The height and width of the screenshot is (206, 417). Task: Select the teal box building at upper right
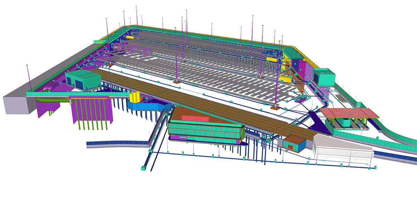[324, 75]
